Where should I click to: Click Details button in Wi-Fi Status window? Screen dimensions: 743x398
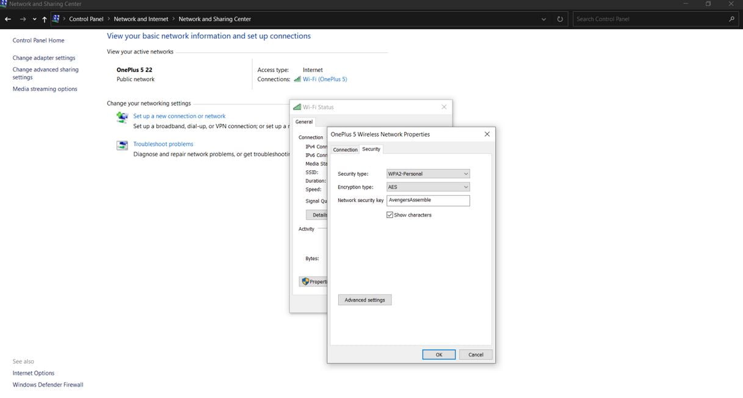317,215
